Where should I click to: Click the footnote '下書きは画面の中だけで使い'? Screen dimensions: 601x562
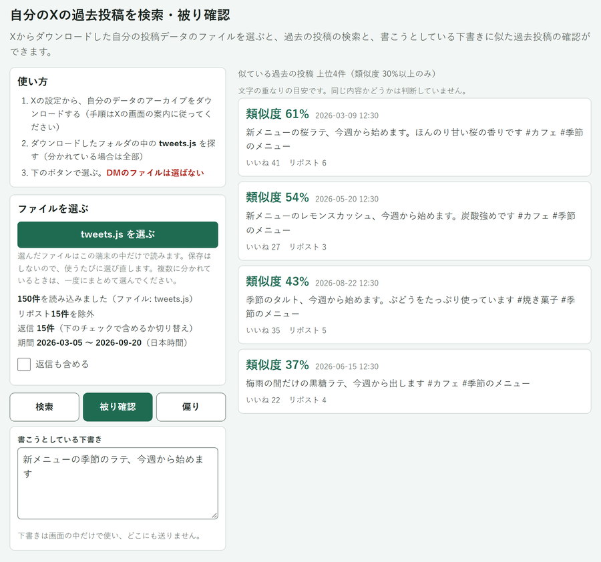pyautogui.click(x=110, y=536)
